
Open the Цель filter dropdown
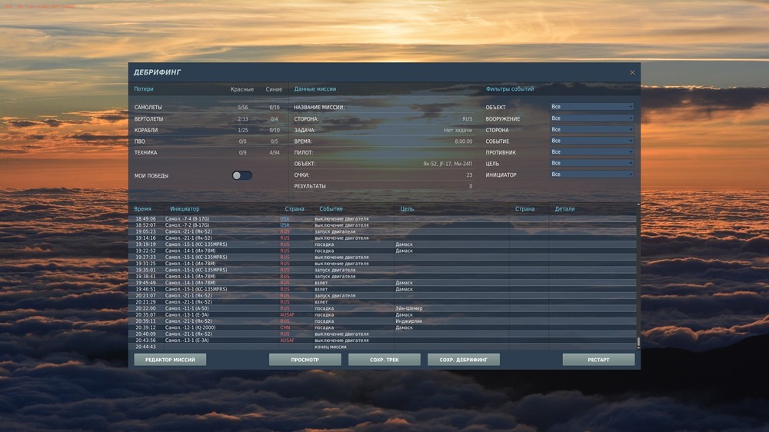(x=591, y=163)
